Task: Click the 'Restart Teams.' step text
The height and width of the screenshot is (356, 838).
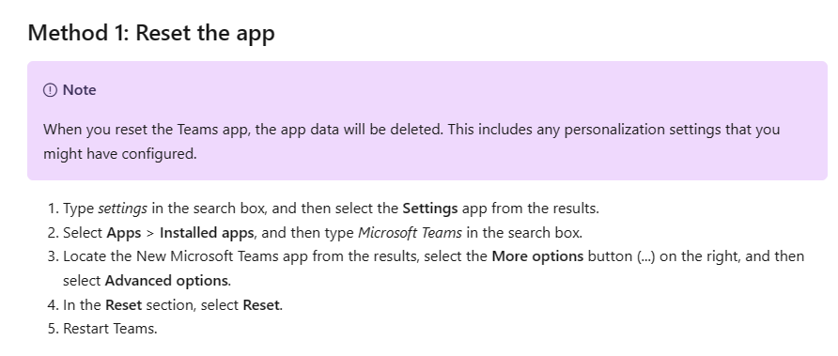Action: [x=110, y=329]
